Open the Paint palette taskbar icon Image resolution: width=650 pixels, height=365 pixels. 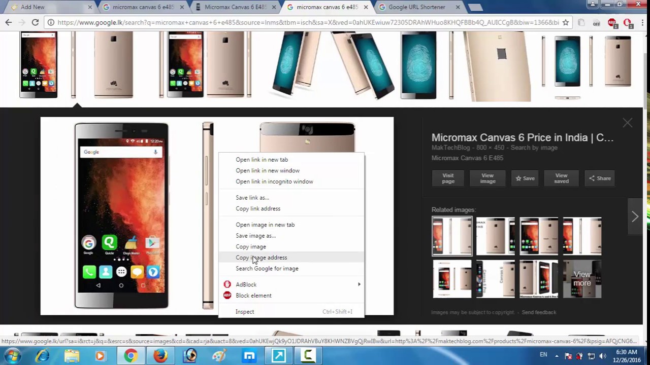[x=219, y=356]
